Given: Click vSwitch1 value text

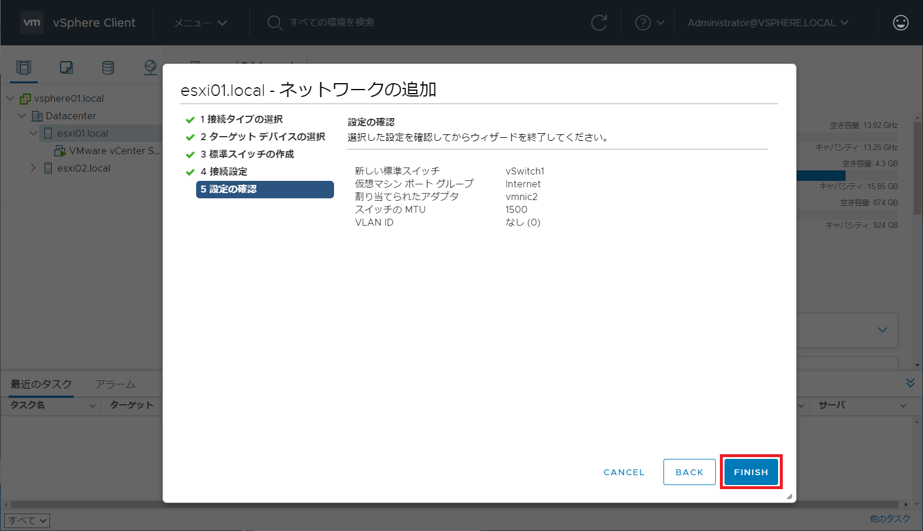Looking at the screenshot, I should (524, 171).
